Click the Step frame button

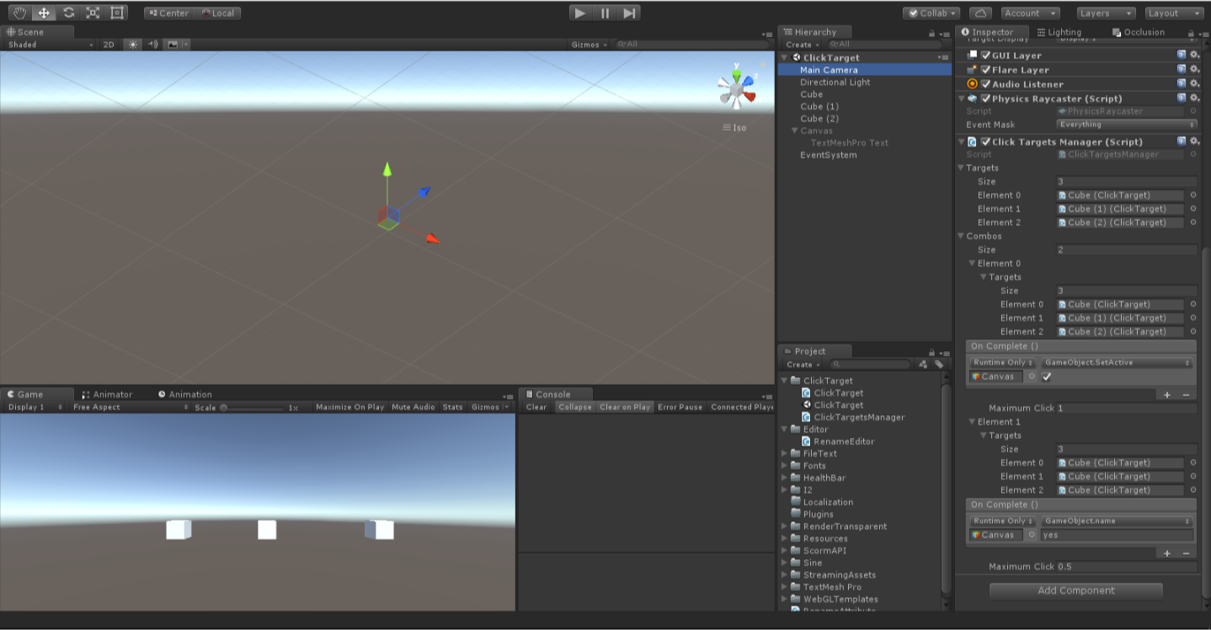tap(629, 13)
